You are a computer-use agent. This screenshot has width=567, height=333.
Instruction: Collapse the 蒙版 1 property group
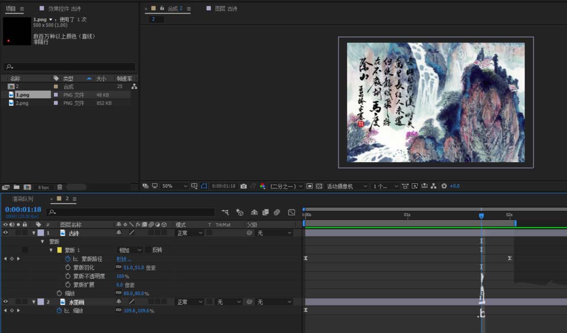(x=50, y=250)
